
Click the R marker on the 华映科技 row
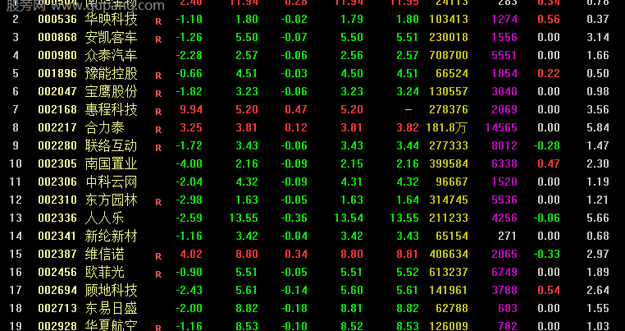[x=158, y=21]
